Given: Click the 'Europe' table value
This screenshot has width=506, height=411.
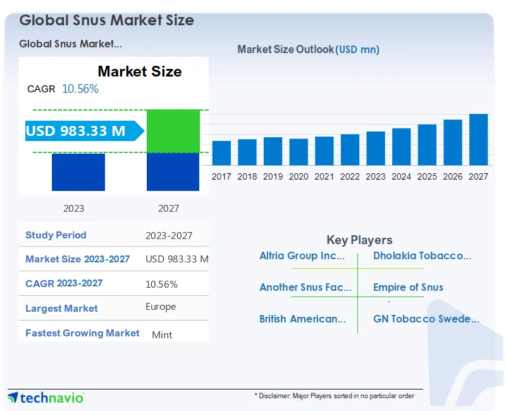Looking at the screenshot, I should point(161,307).
